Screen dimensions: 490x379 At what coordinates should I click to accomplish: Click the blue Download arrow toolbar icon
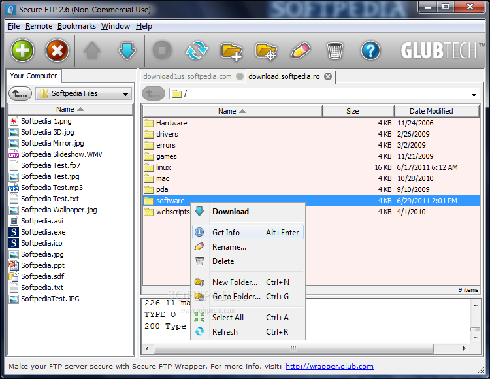[x=127, y=50]
